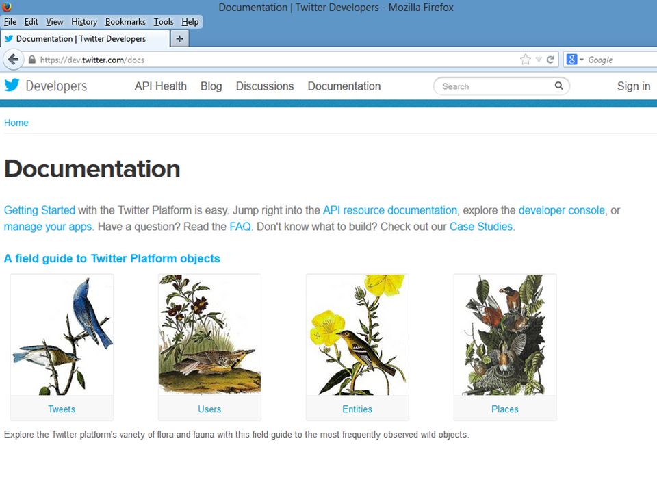Open the Tools menu
657x493 pixels.
(x=164, y=22)
